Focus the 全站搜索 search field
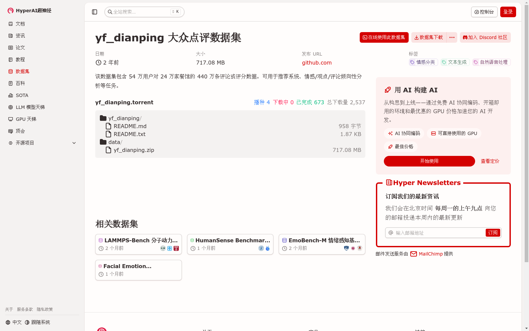The width and height of the screenshot is (529, 331). [x=144, y=12]
